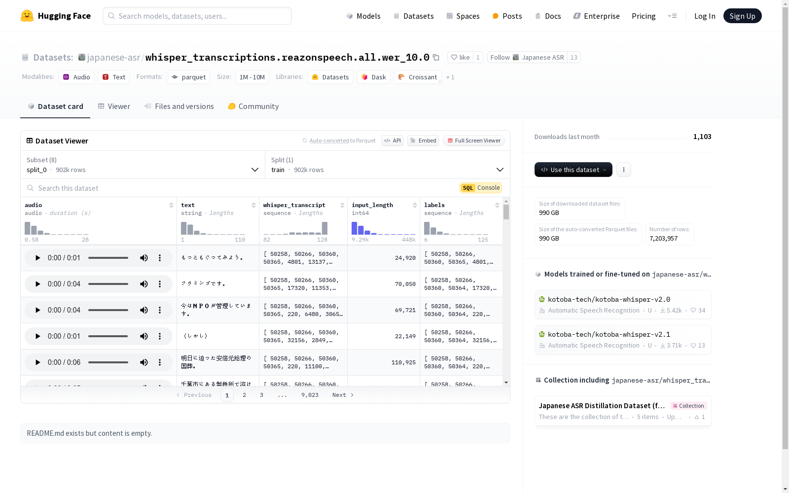Screen dimensions: 789x493
Task: Mute the second row audio player
Action: pyautogui.click(x=144, y=284)
